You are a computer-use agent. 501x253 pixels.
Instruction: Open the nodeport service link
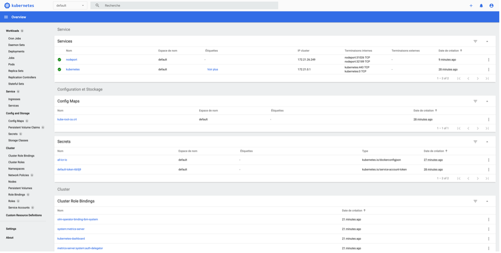(x=71, y=60)
